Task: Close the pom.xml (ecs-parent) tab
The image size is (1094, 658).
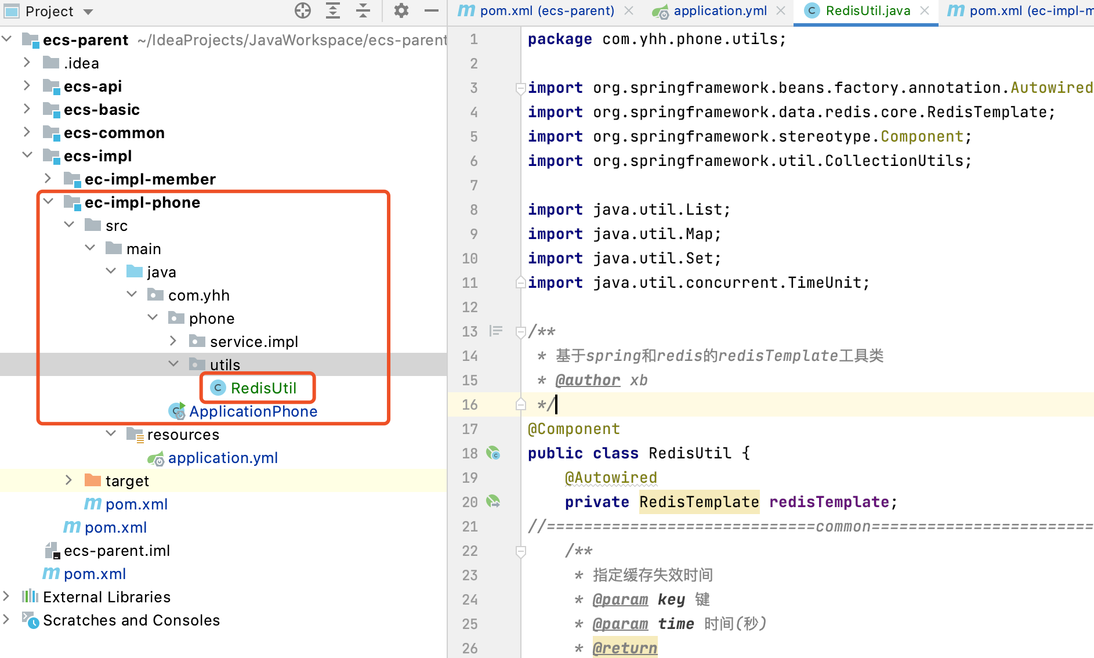Action: 629,10
